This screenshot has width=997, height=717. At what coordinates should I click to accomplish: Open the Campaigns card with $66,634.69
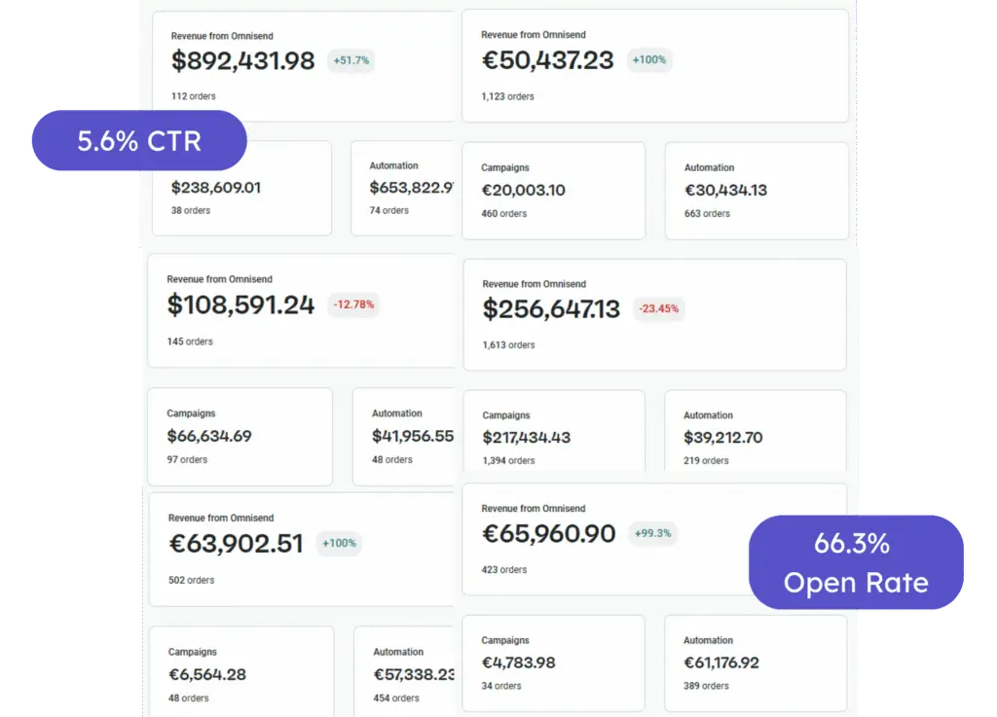coord(240,437)
